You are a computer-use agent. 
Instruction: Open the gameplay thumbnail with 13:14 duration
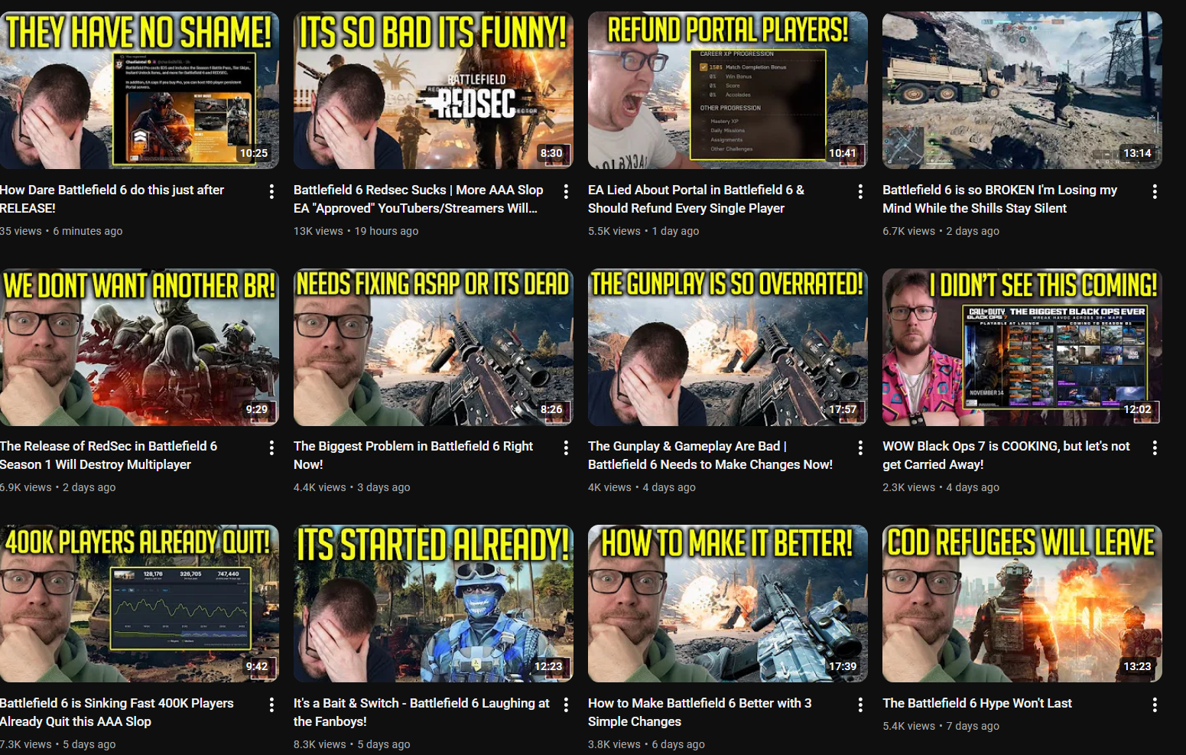click(1022, 90)
